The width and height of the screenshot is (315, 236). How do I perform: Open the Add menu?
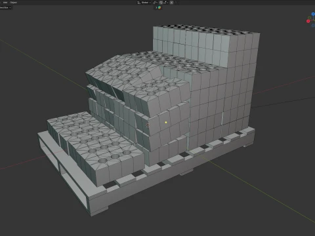pyautogui.click(x=5, y=3)
